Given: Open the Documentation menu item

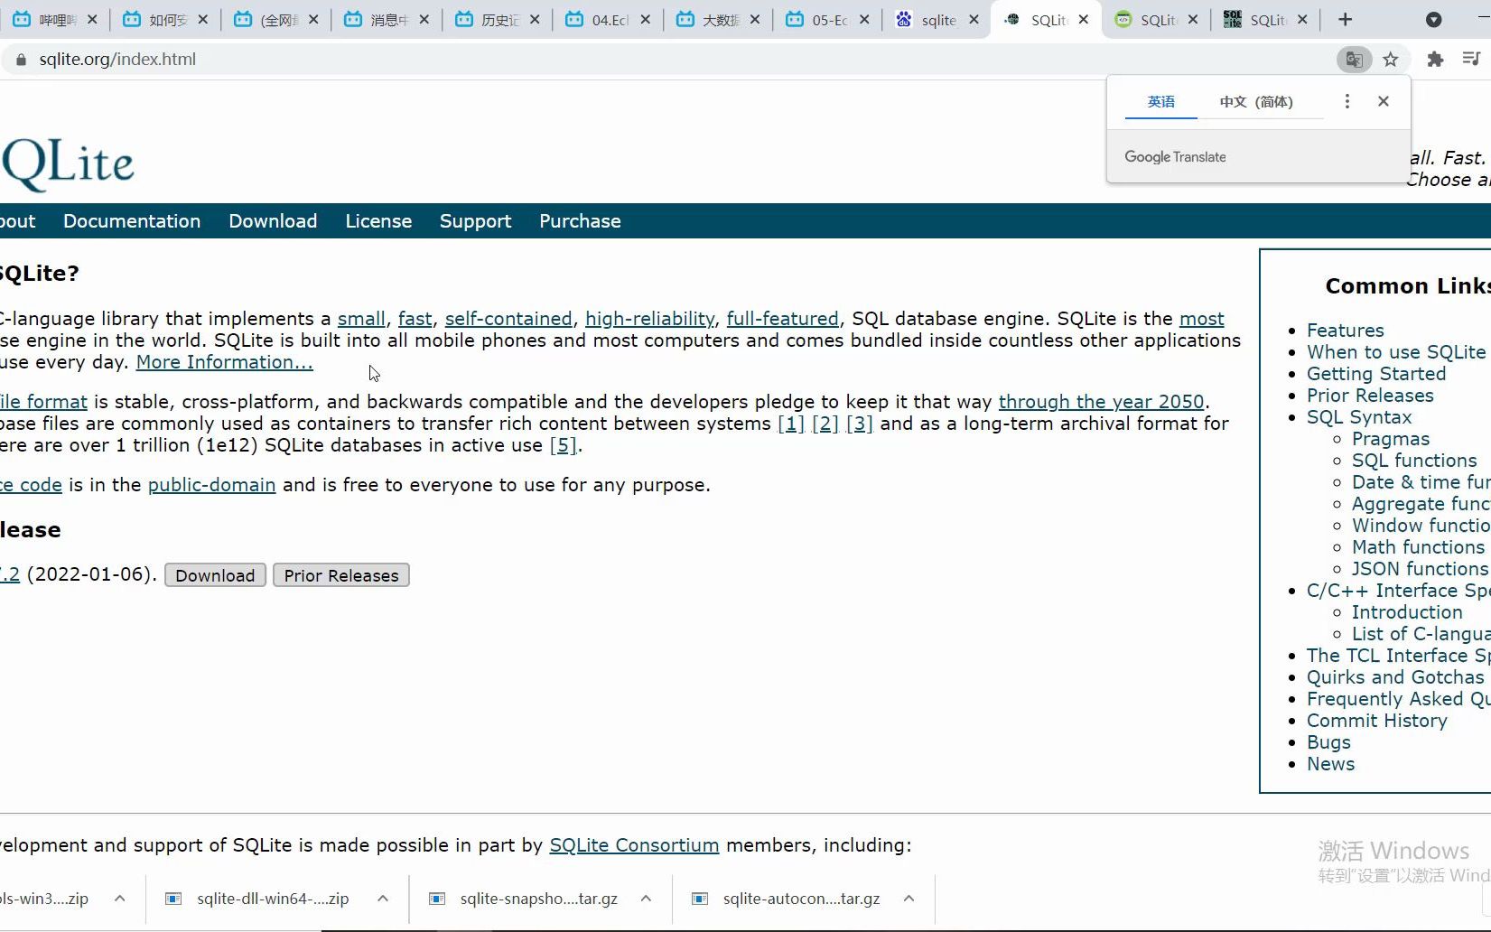Looking at the screenshot, I should click(x=132, y=221).
